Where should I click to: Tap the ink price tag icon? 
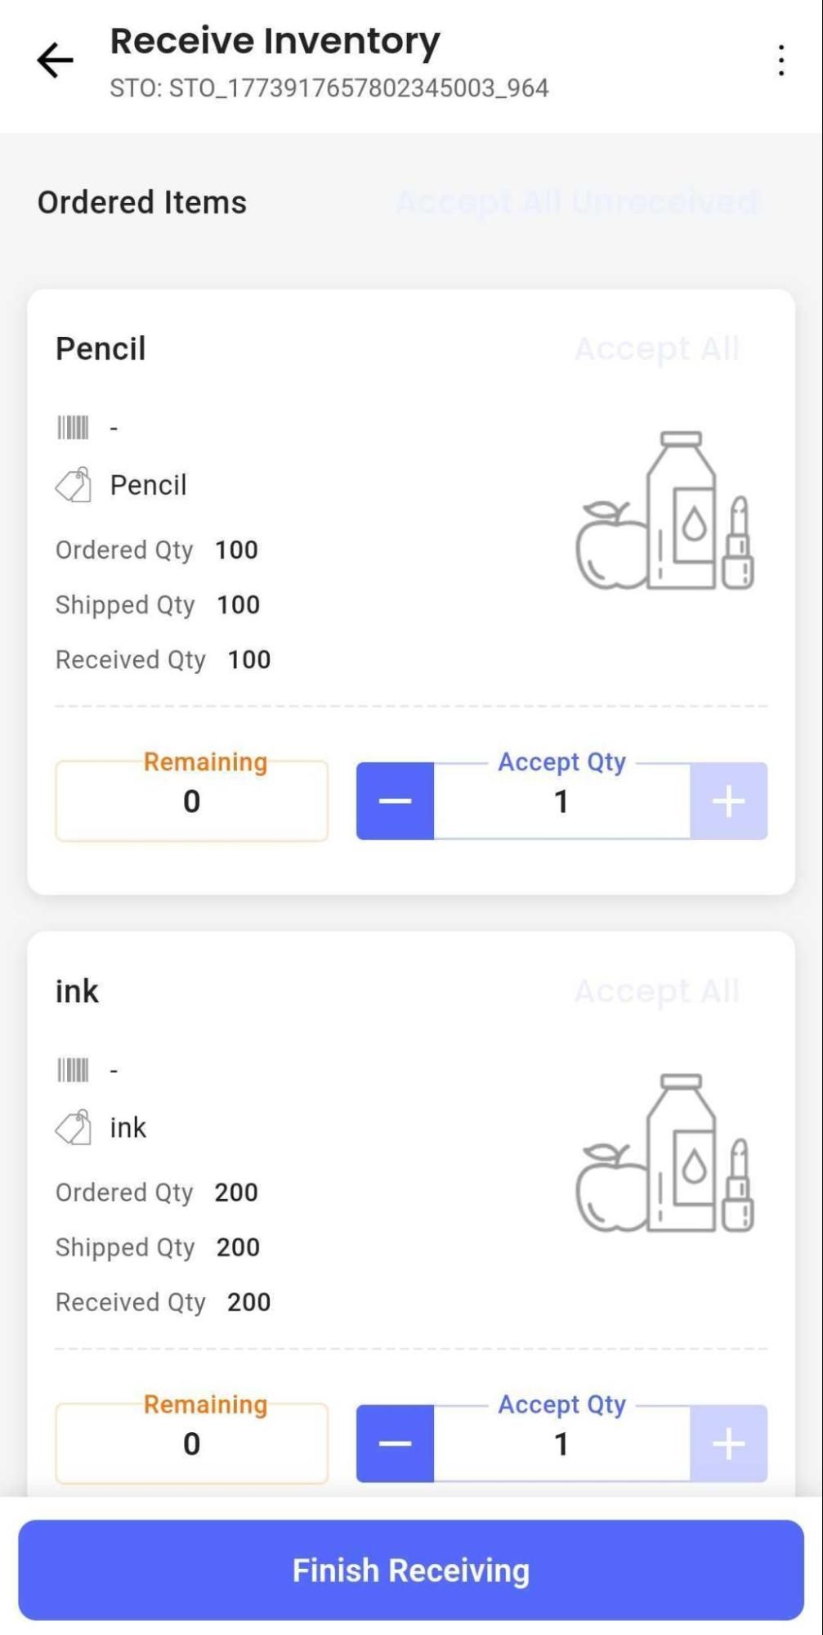(x=73, y=1128)
